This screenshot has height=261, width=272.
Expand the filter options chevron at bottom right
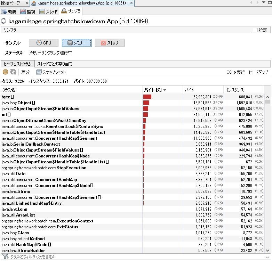(x=267, y=258)
